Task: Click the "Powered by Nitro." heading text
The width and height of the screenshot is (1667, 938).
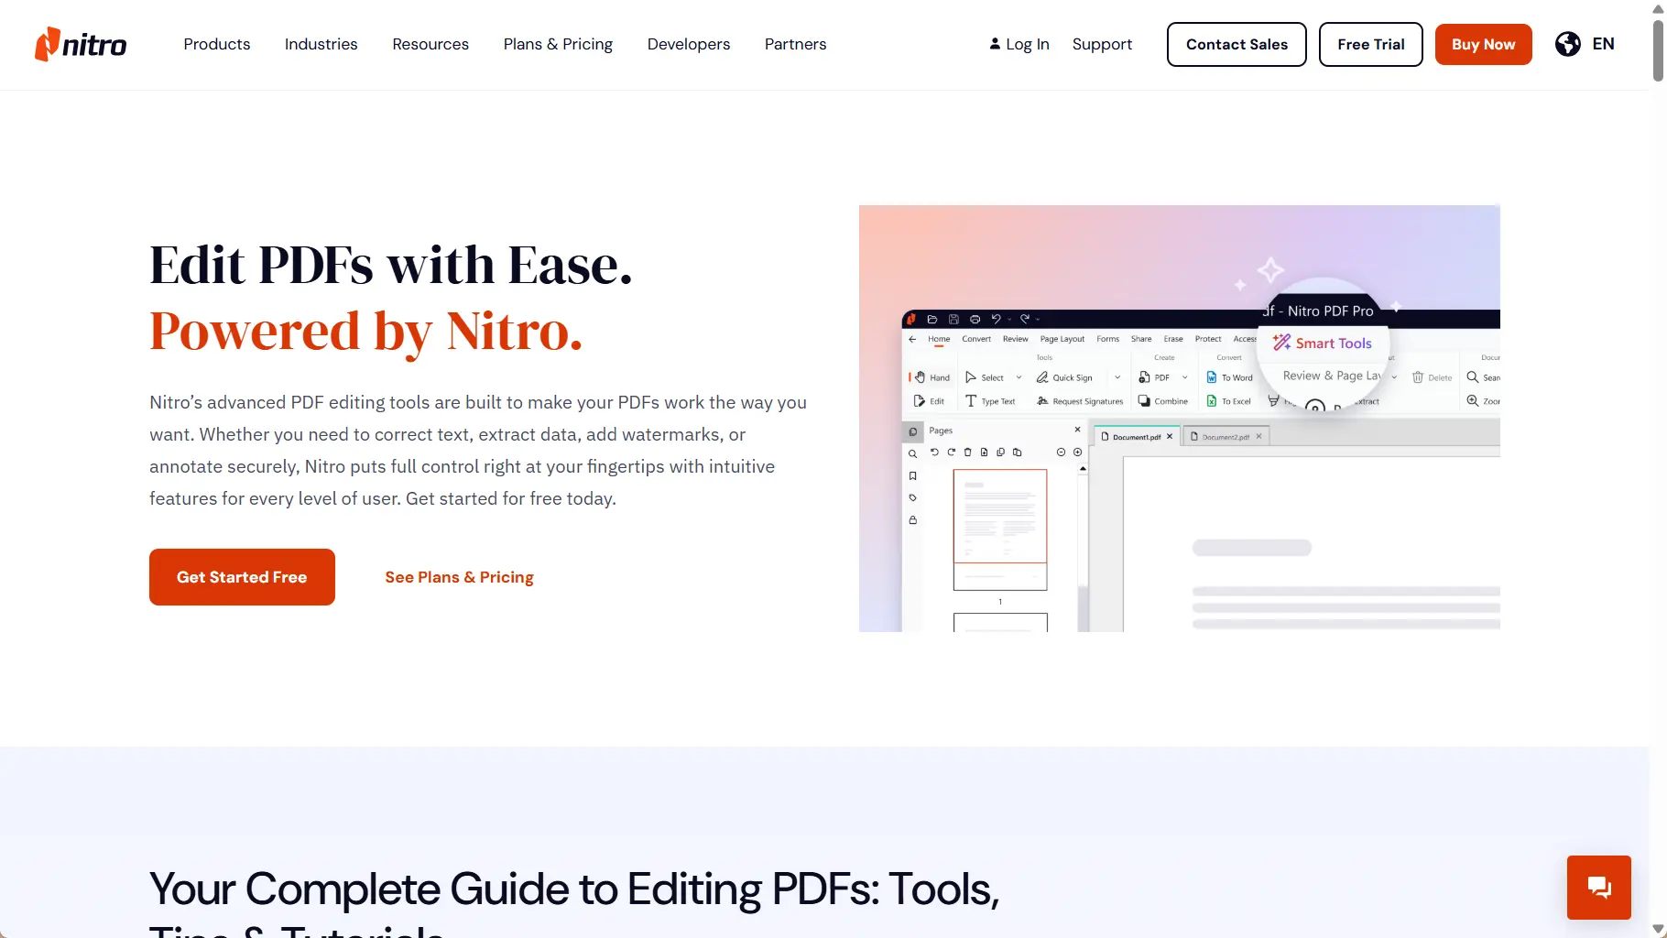Action: (366, 331)
